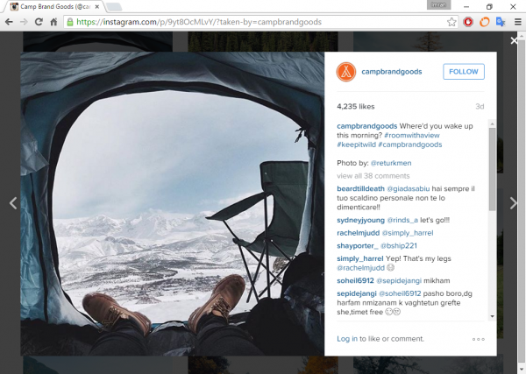526x374 pixels.
Task: Open the #campbrandgoods hashtag
Action: tap(410, 145)
